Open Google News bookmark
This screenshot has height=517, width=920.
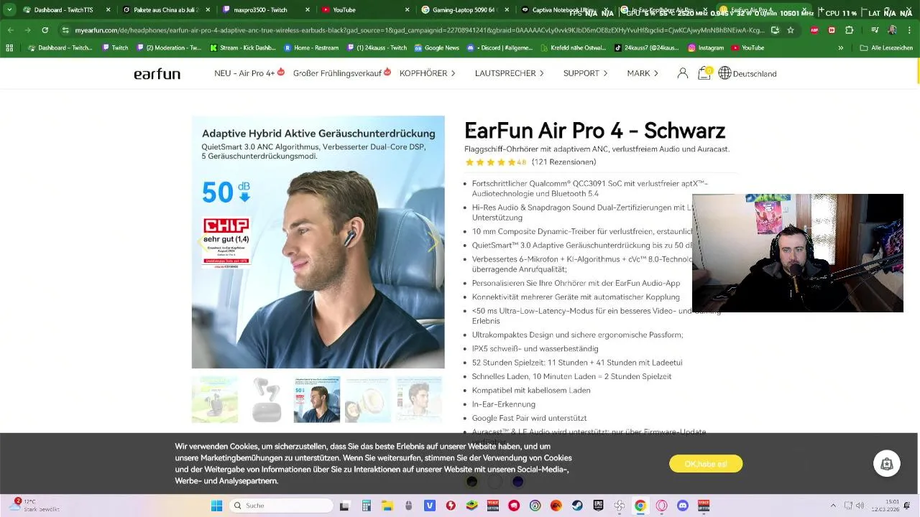(437, 47)
